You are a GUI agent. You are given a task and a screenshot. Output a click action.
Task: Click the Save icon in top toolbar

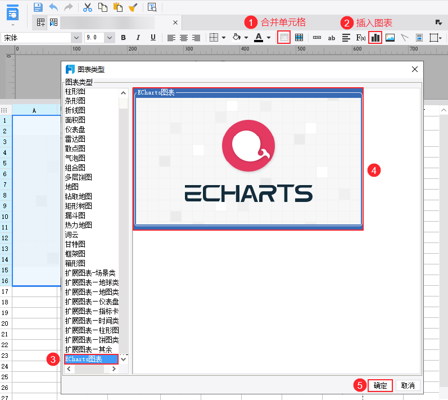pos(38,7)
